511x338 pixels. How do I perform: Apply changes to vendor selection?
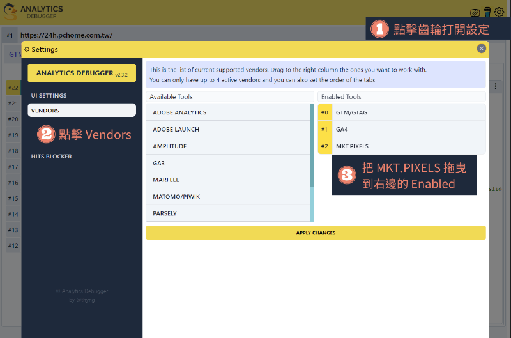click(316, 233)
